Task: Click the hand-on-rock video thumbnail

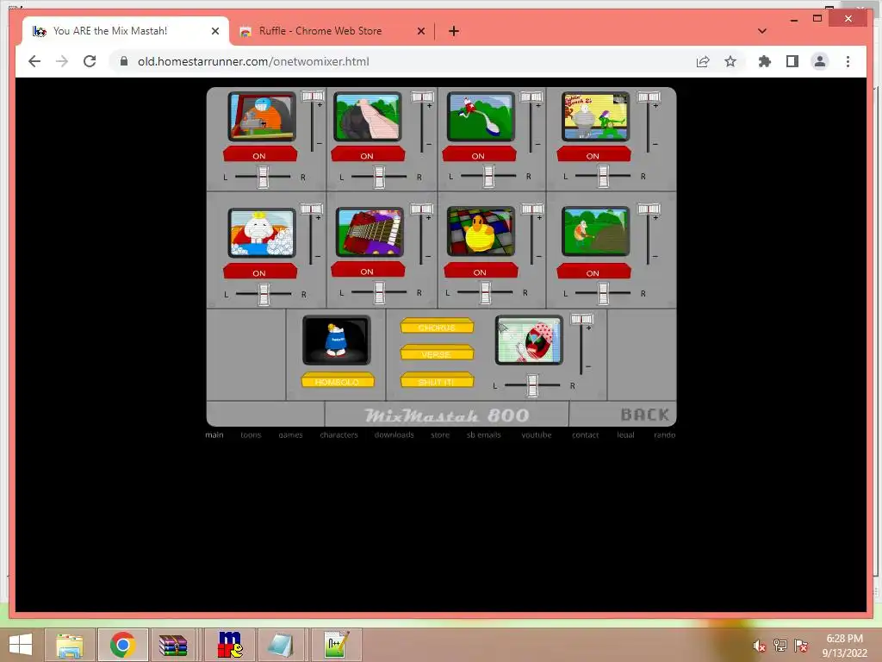Action: tap(367, 116)
